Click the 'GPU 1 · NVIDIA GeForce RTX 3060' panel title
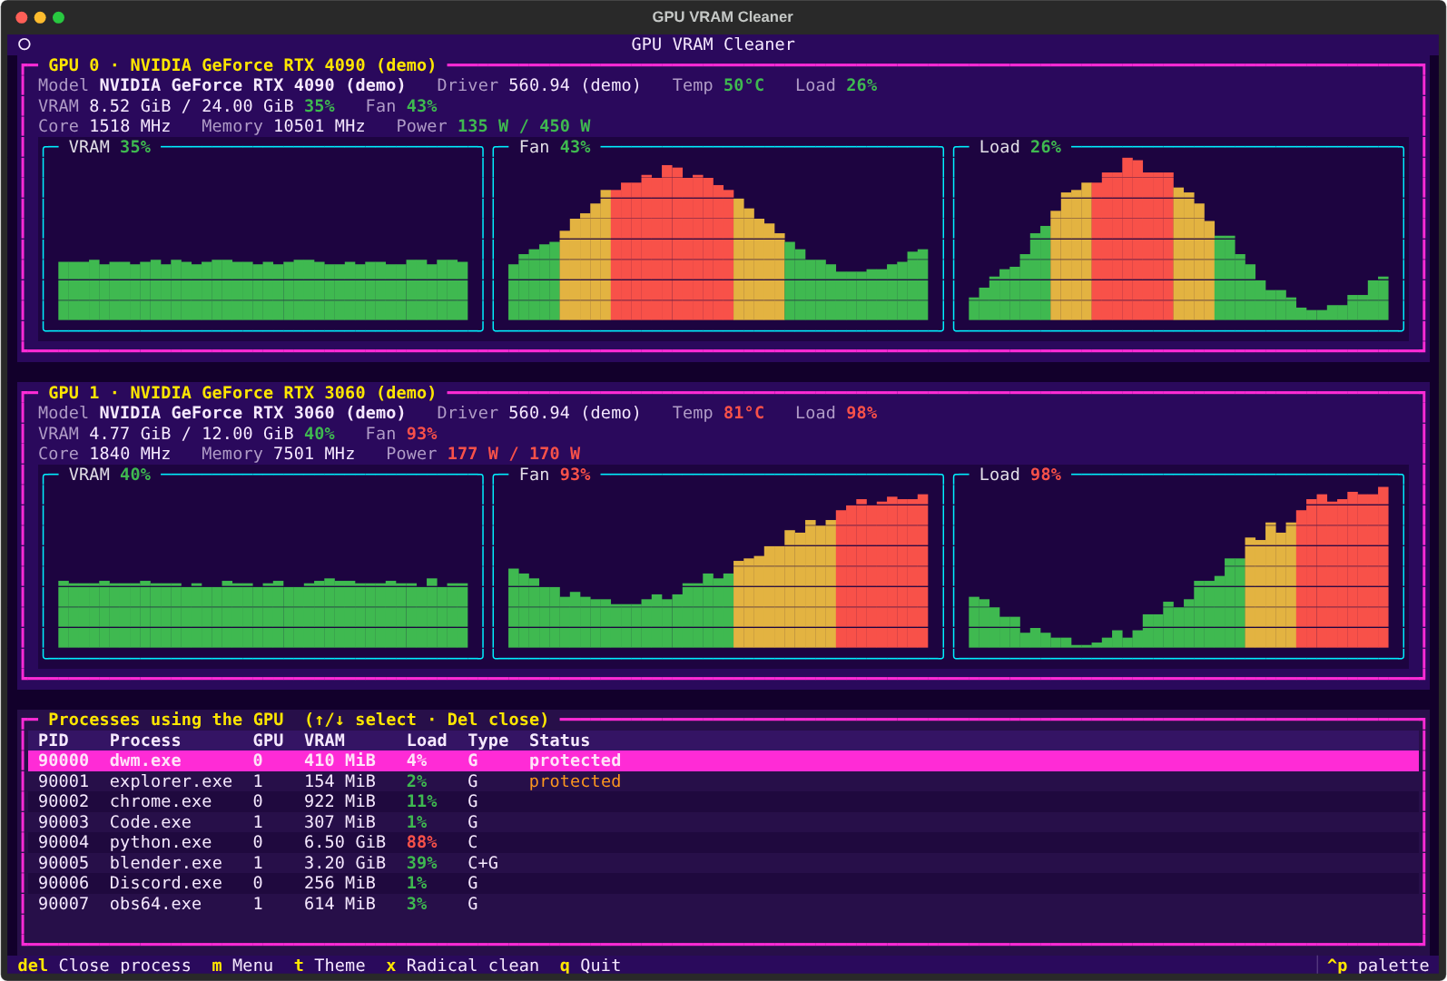This screenshot has height=981, width=1447. [242, 393]
